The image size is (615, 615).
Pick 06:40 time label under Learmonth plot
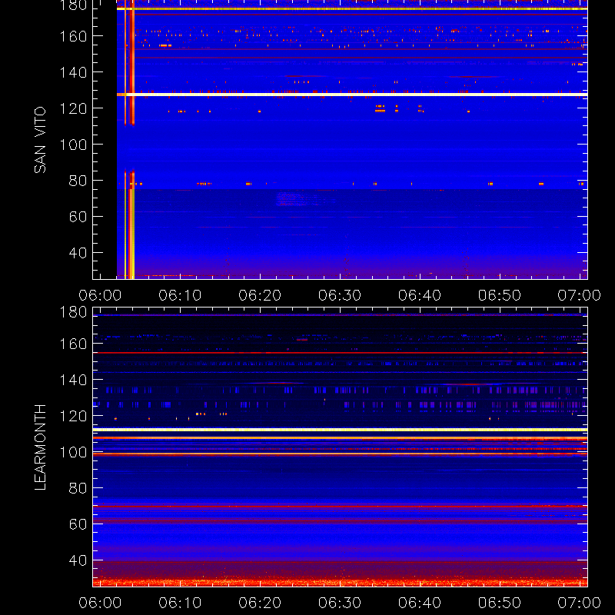click(x=420, y=603)
